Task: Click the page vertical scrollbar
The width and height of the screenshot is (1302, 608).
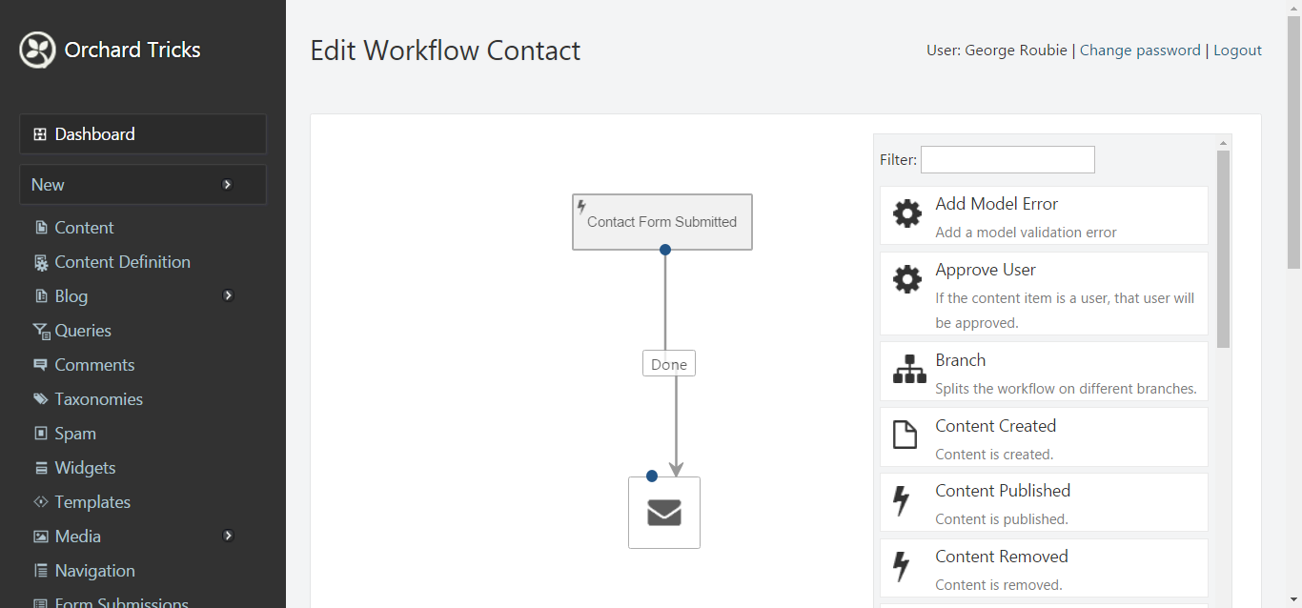Action: click(x=1293, y=143)
